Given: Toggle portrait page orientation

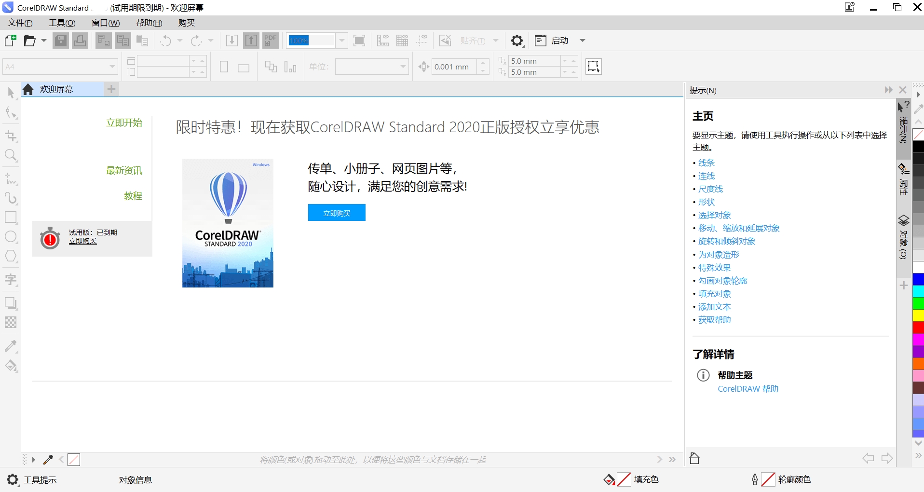Looking at the screenshot, I should click(223, 66).
